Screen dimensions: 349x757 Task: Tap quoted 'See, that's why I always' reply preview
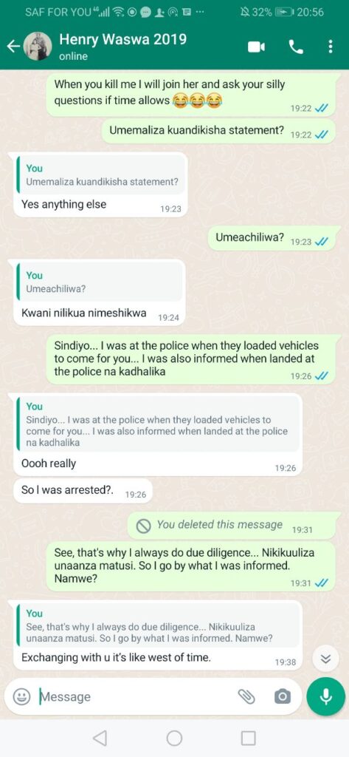coord(158,625)
